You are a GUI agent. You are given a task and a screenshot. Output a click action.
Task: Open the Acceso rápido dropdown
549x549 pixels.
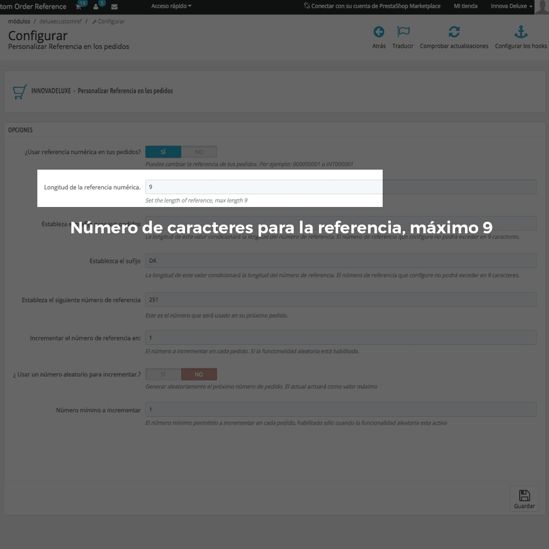(x=171, y=6)
